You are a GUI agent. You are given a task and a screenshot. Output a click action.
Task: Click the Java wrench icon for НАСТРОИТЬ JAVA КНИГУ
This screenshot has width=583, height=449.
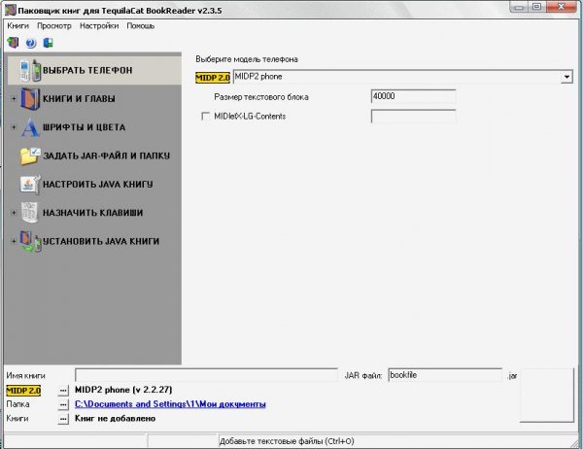point(30,184)
